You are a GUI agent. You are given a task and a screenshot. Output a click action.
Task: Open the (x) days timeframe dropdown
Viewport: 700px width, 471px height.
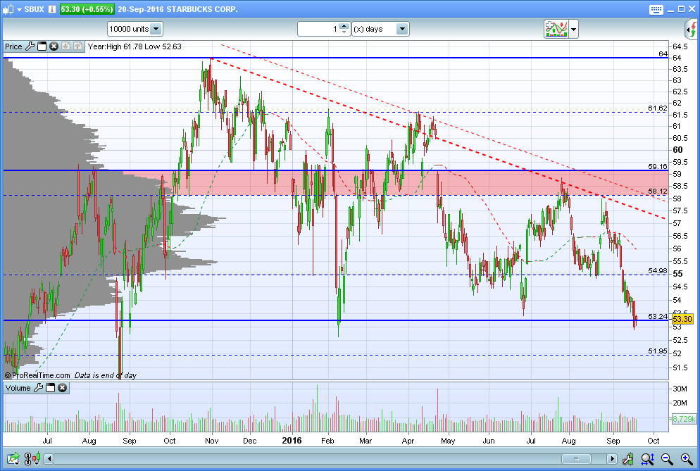402,29
